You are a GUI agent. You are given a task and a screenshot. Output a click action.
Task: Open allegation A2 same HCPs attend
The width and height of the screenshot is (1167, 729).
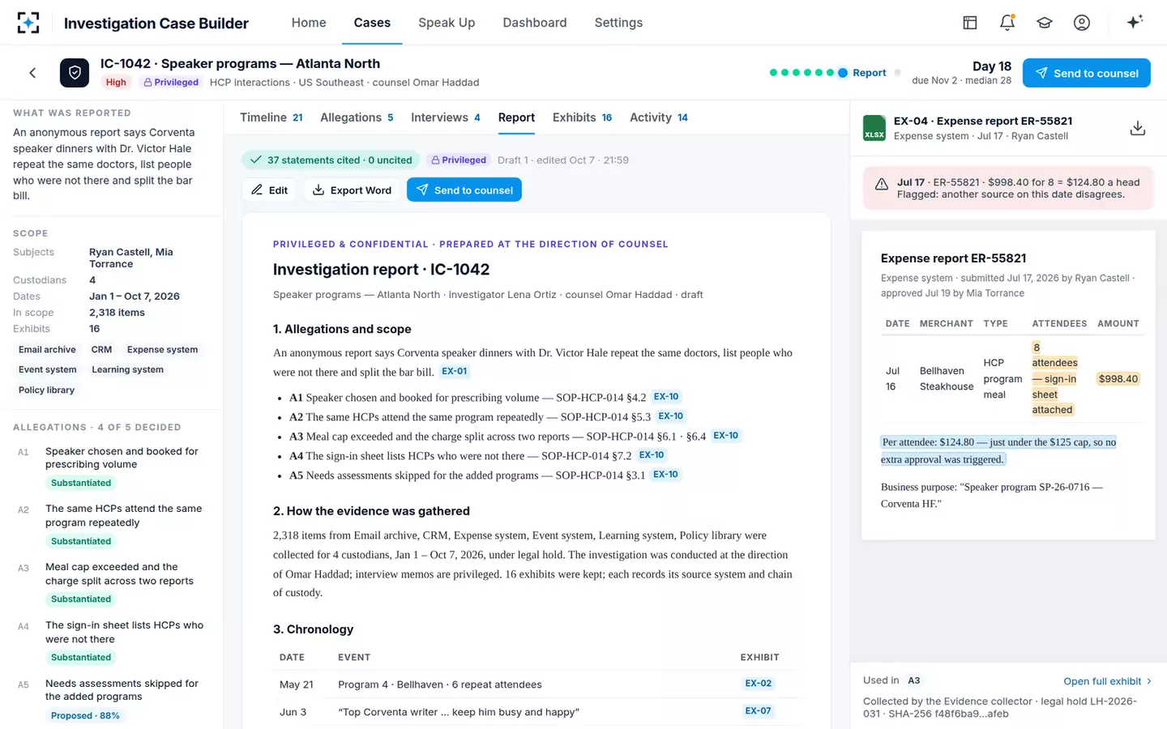112,525
